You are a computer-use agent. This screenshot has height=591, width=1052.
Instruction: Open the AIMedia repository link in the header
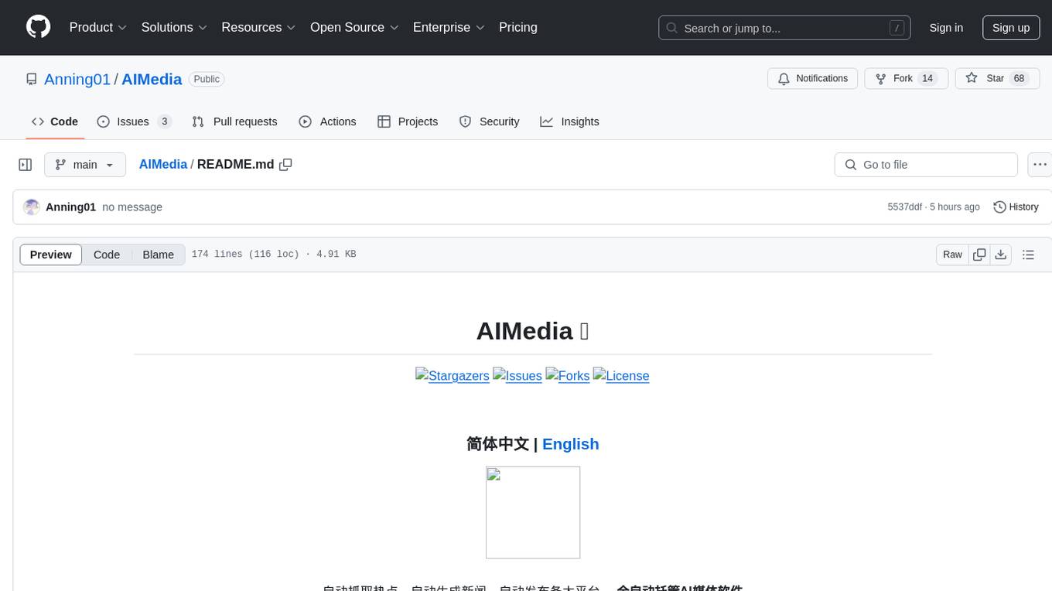[x=152, y=79]
